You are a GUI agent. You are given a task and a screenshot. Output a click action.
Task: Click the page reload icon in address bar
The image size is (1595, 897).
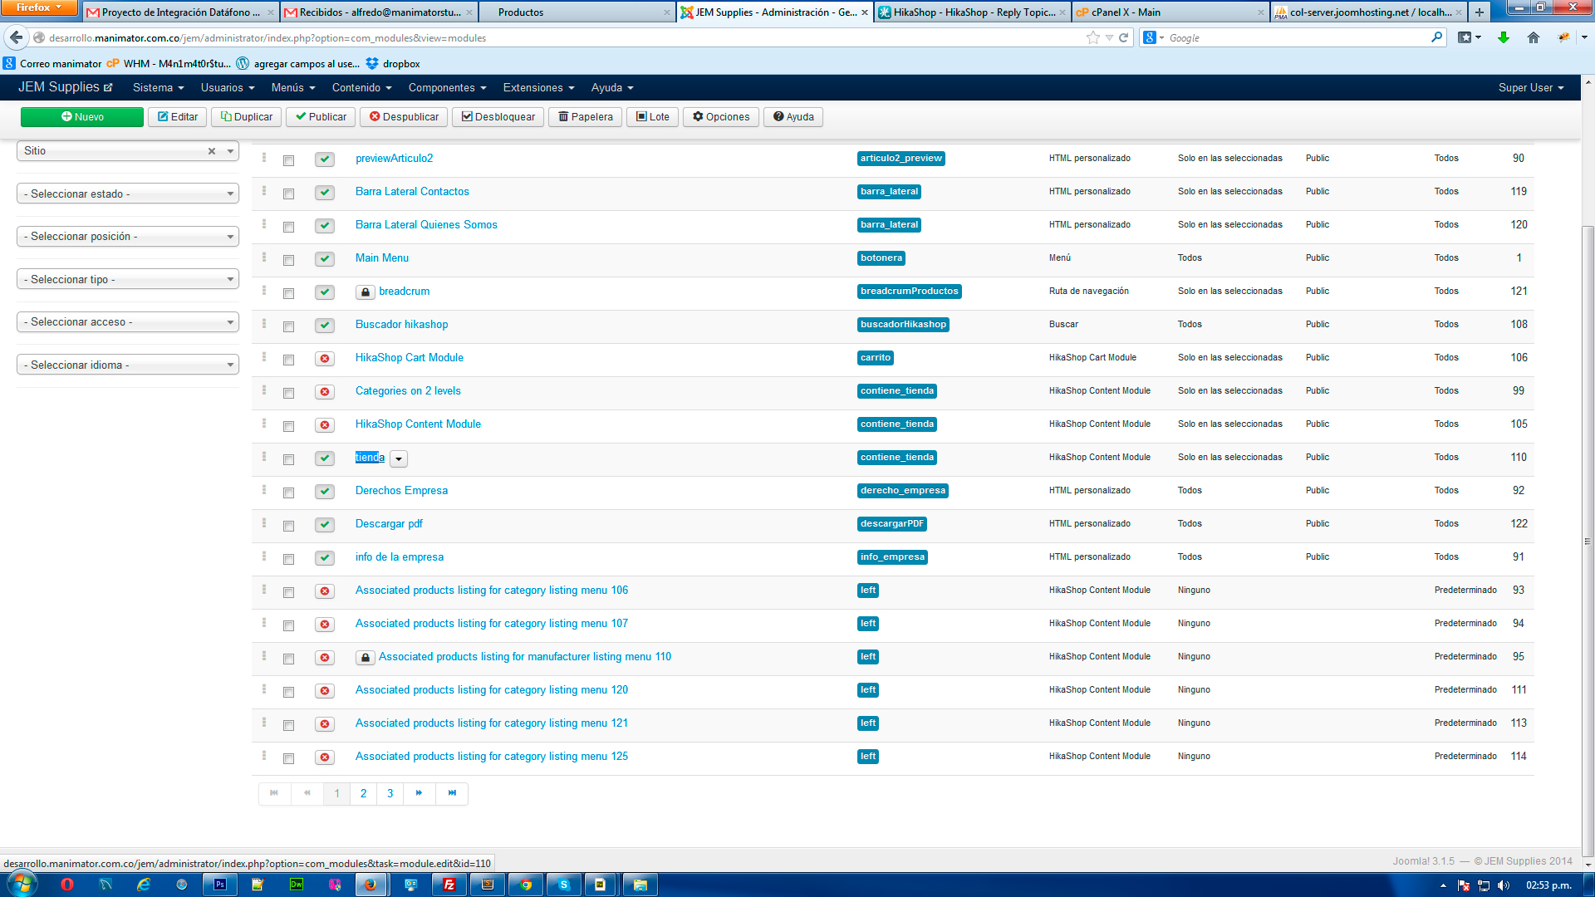(x=1124, y=37)
